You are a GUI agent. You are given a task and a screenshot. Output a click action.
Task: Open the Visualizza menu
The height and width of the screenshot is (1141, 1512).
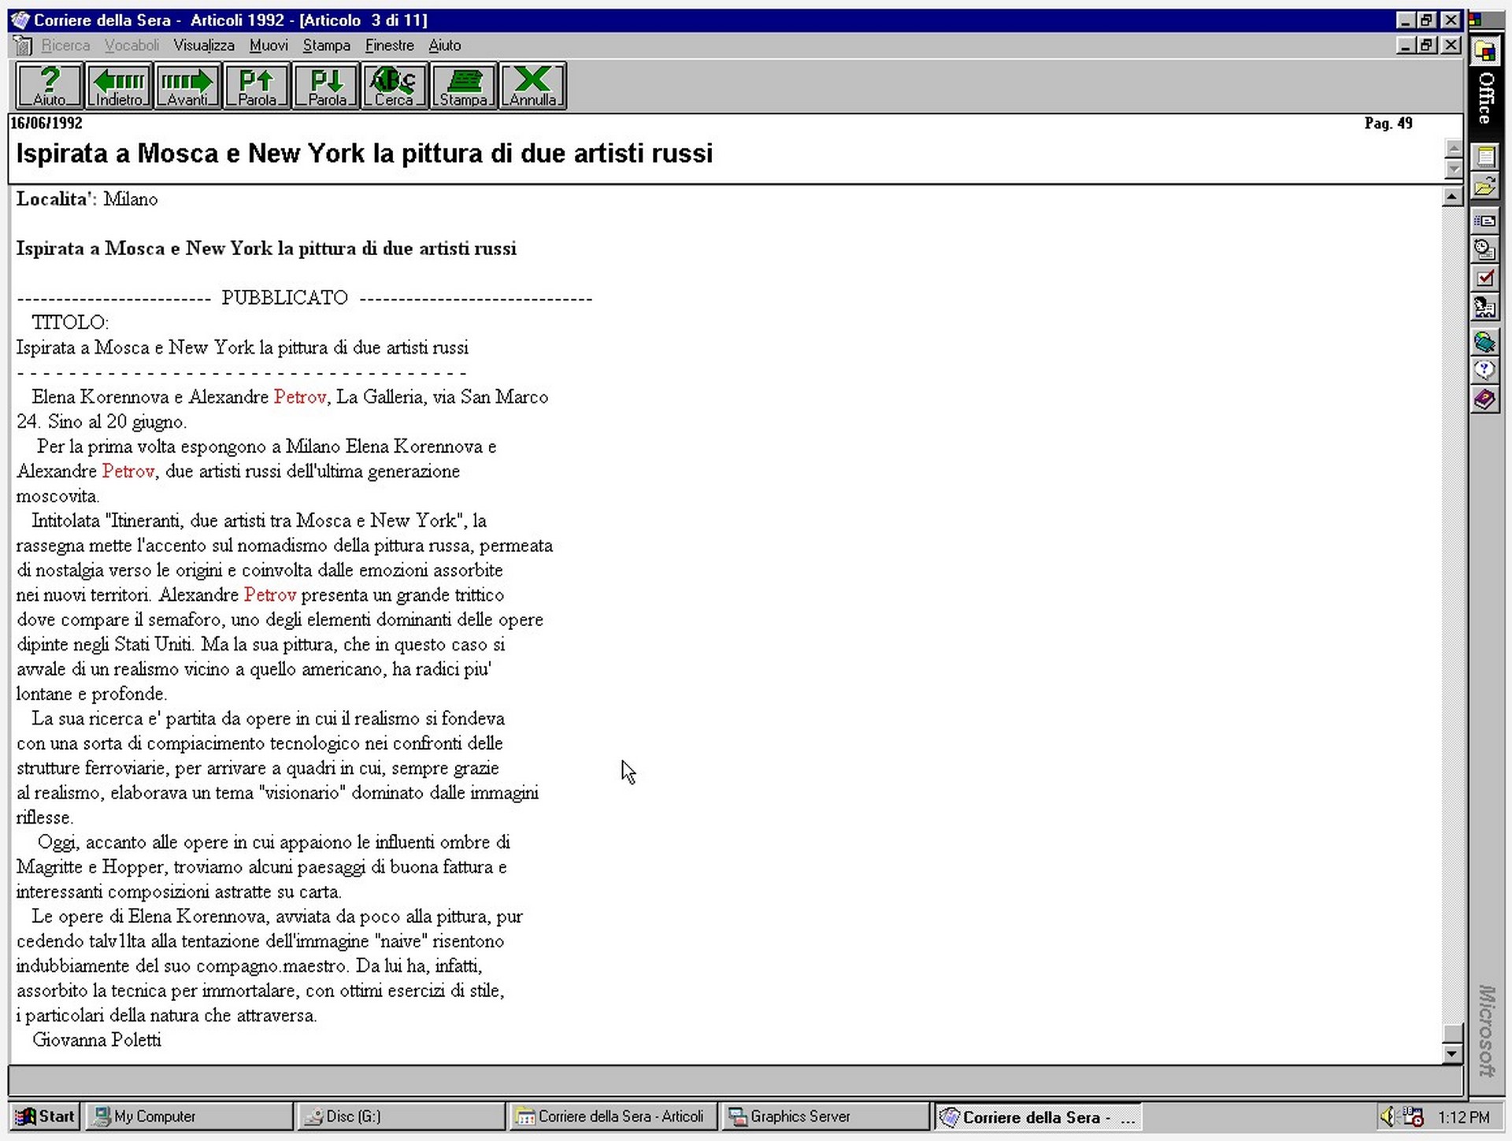point(204,46)
